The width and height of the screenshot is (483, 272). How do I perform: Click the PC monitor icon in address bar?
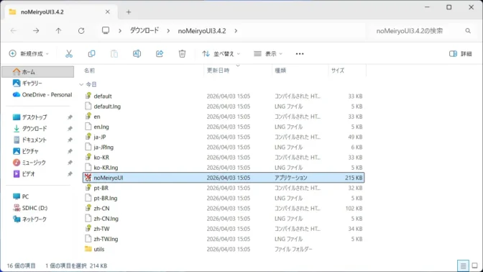[106, 30]
